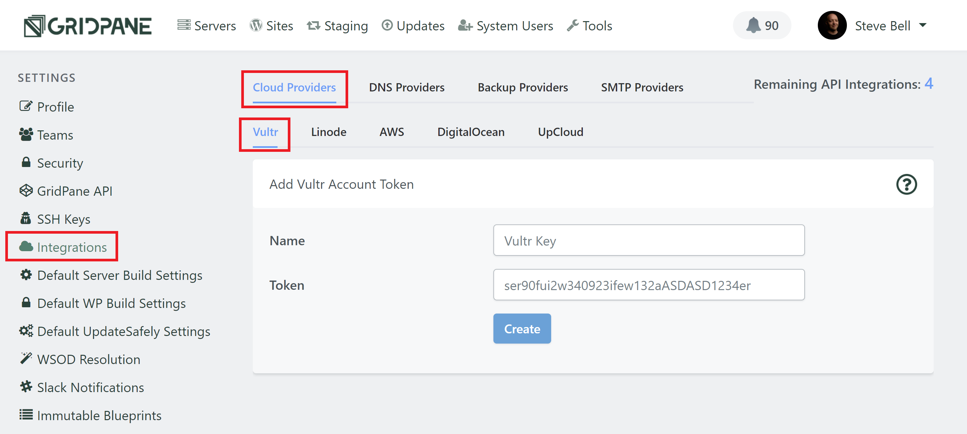Switch to the SMTP Providers tab
This screenshot has height=434, width=967.
(642, 87)
